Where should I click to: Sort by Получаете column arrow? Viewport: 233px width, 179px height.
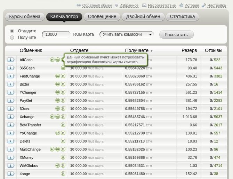point(152,51)
